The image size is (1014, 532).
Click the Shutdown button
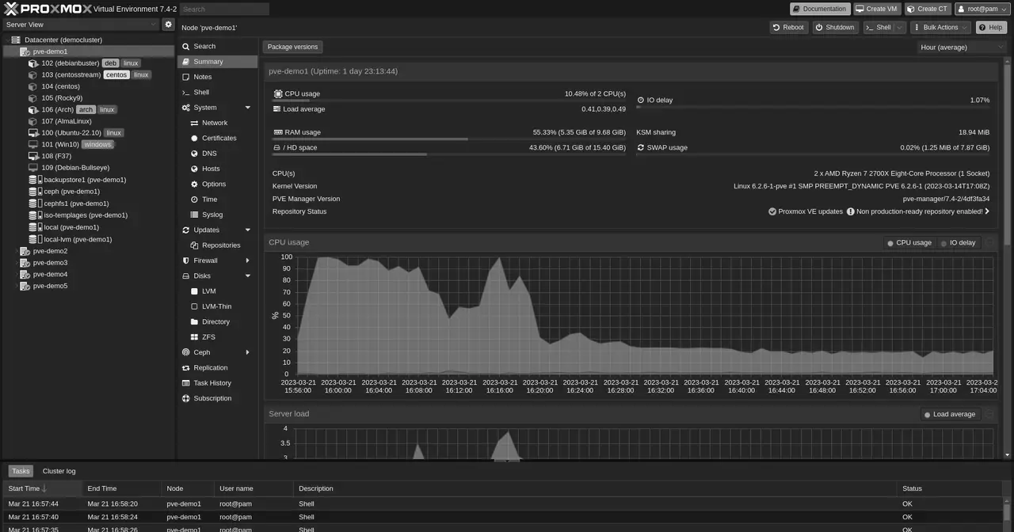coord(834,27)
